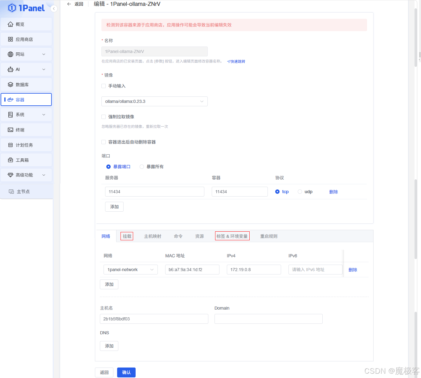Select the 暴露所有 radio button
Image resolution: width=421 pixels, height=378 pixels.
[x=142, y=167]
